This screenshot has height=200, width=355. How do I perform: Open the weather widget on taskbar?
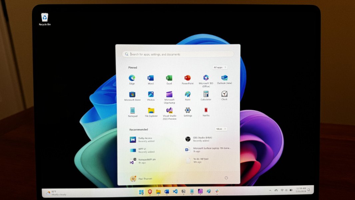(x=56, y=193)
